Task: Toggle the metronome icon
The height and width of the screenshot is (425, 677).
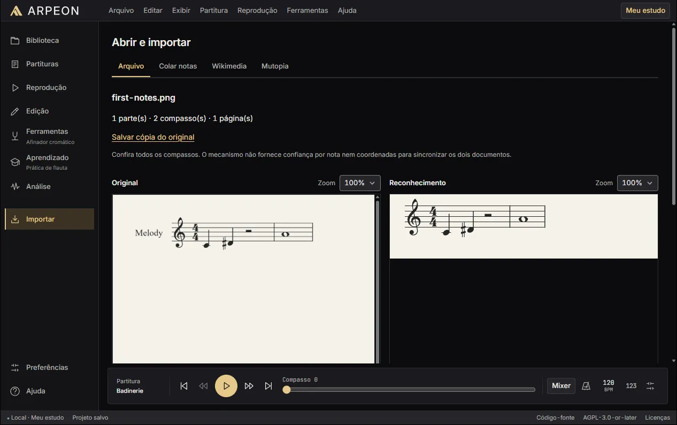Action: coord(586,386)
